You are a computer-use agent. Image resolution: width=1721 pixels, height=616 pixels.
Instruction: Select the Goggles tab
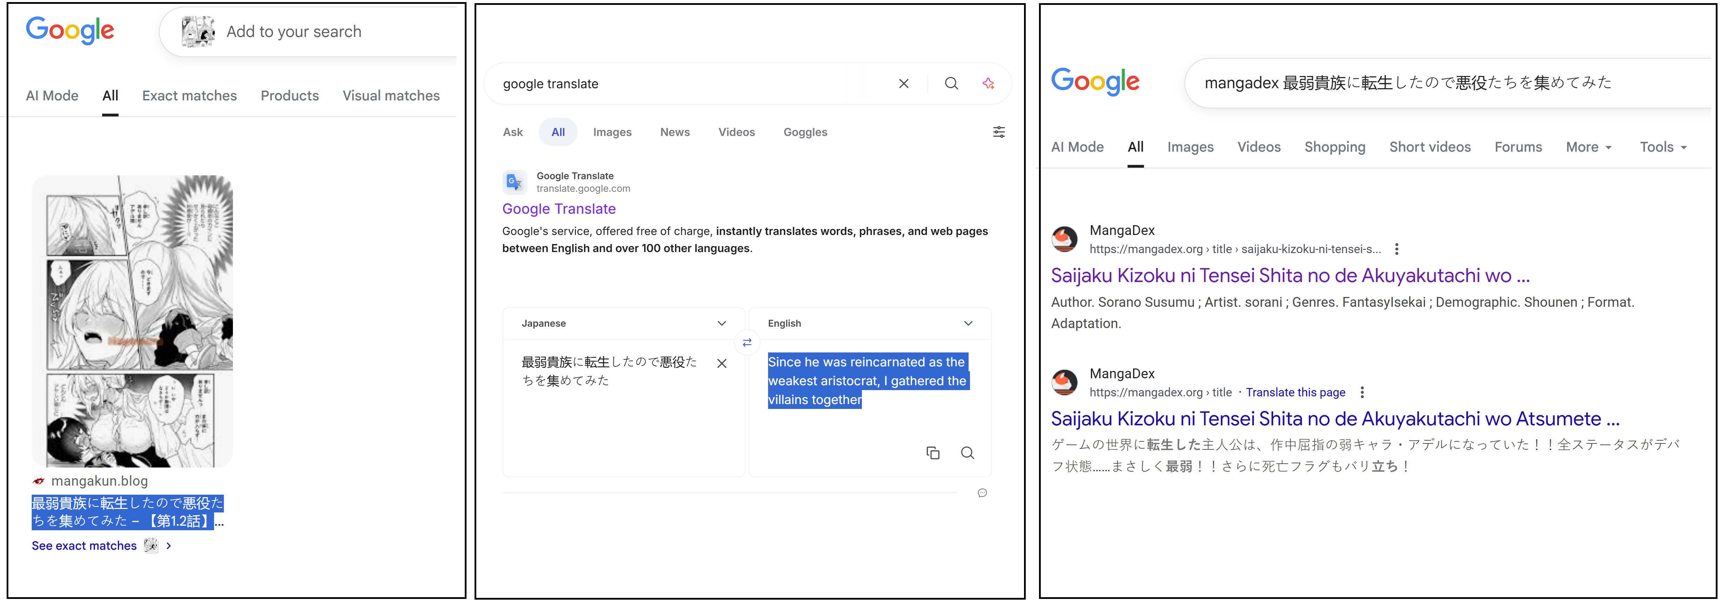click(804, 132)
